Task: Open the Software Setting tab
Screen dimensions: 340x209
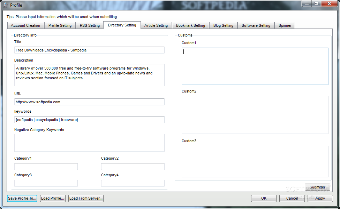Action: (x=256, y=25)
